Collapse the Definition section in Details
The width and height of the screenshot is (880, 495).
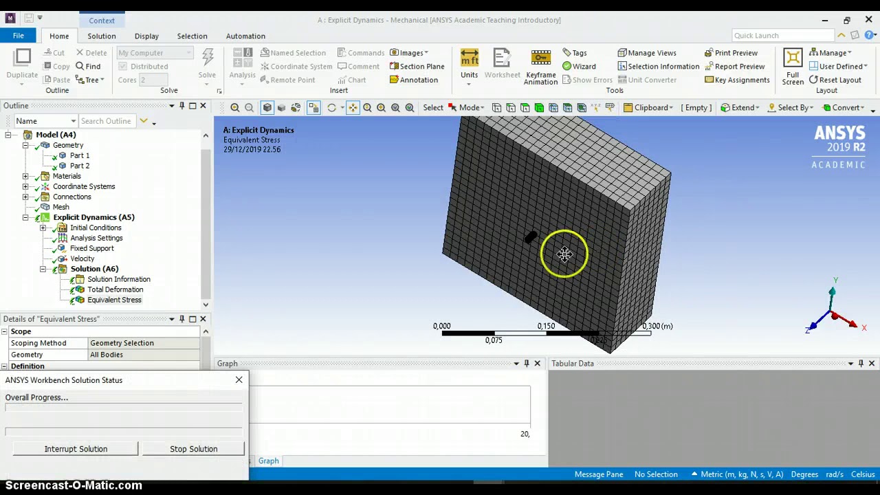point(4,366)
